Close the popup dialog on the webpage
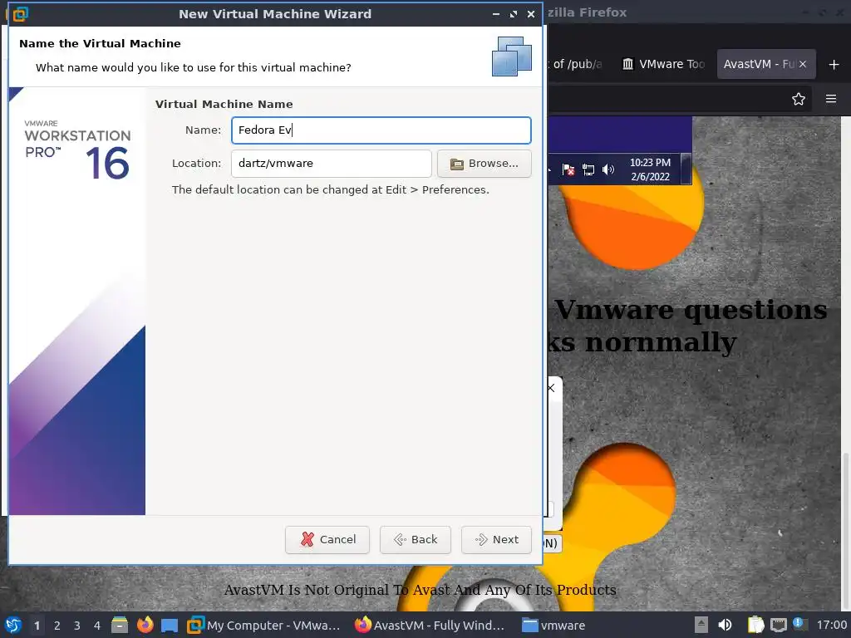Screen dimensions: 851x638 [x=552, y=388]
